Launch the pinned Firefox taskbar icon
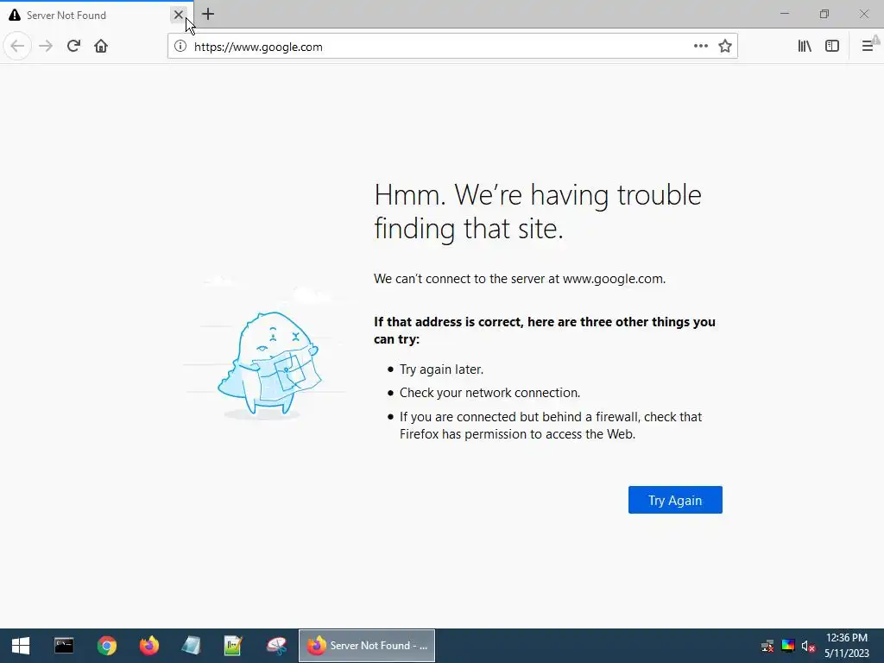 [149, 646]
